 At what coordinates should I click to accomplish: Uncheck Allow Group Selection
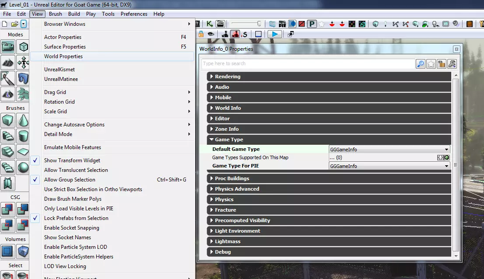click(70, 180)
